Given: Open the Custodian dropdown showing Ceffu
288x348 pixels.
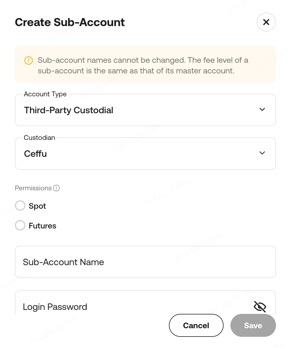Looking at the screenshot, I should coord(145,154).
